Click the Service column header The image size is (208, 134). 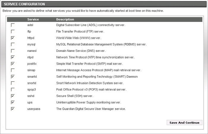tap(33, 20)
